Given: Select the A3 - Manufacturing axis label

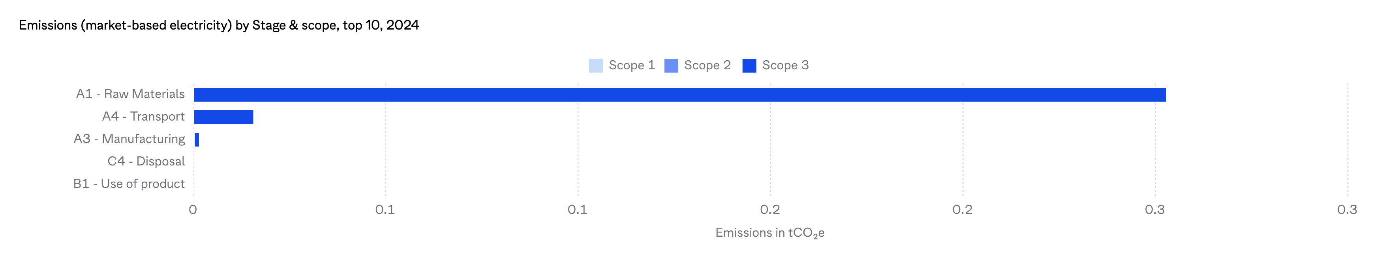Looking at the screenshot, I should pyautogui.click(x=129, y=139).
